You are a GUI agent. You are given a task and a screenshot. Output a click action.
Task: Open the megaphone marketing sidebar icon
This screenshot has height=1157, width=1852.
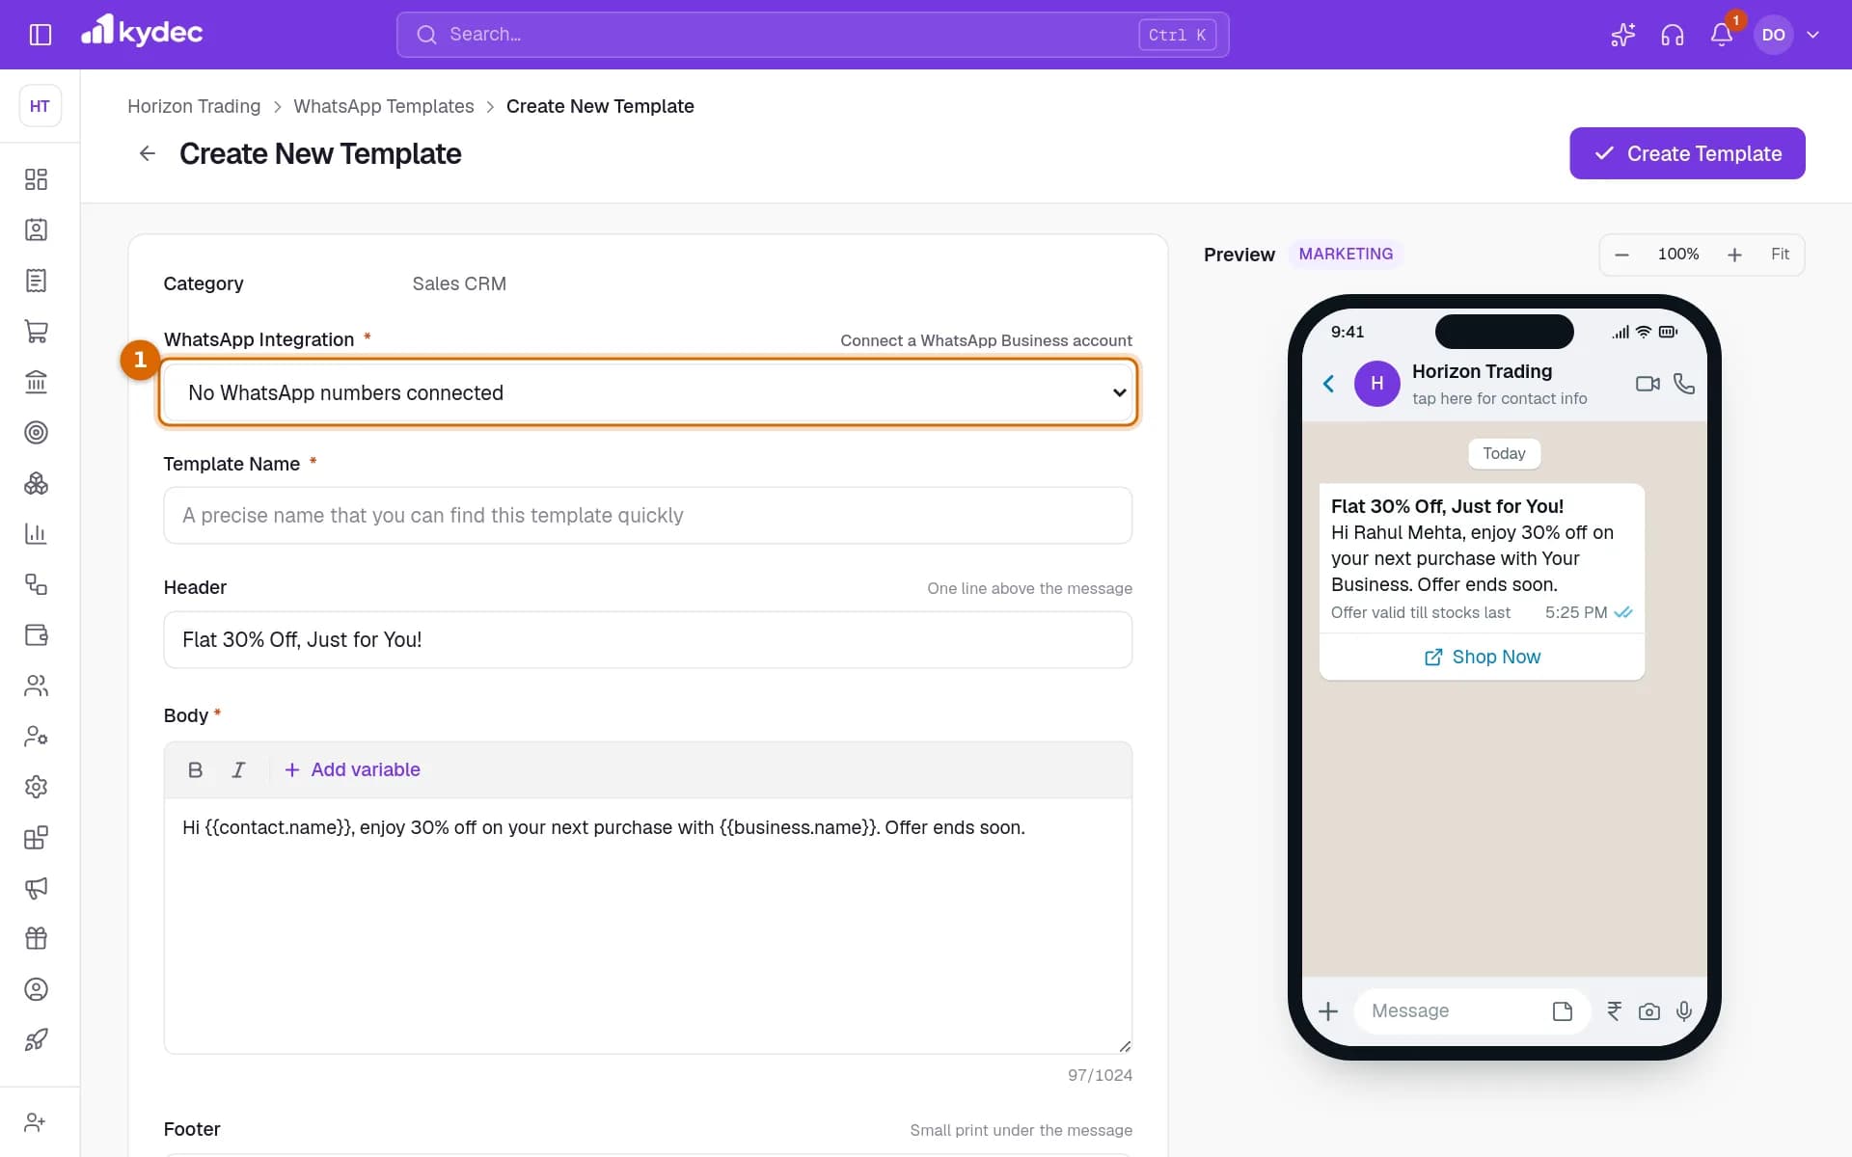(x=36, y=888)
